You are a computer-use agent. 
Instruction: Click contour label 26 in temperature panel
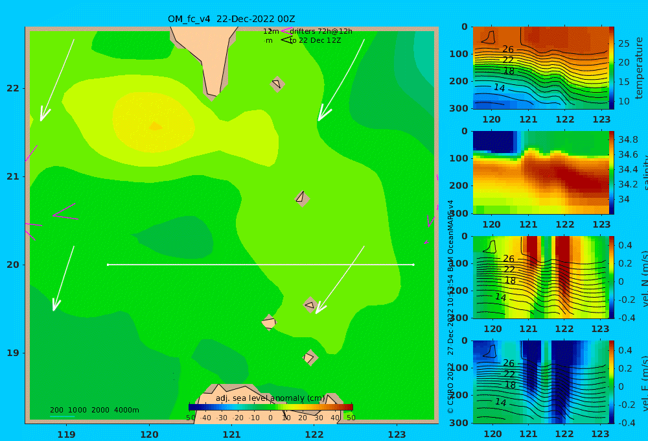click(508, 49)
